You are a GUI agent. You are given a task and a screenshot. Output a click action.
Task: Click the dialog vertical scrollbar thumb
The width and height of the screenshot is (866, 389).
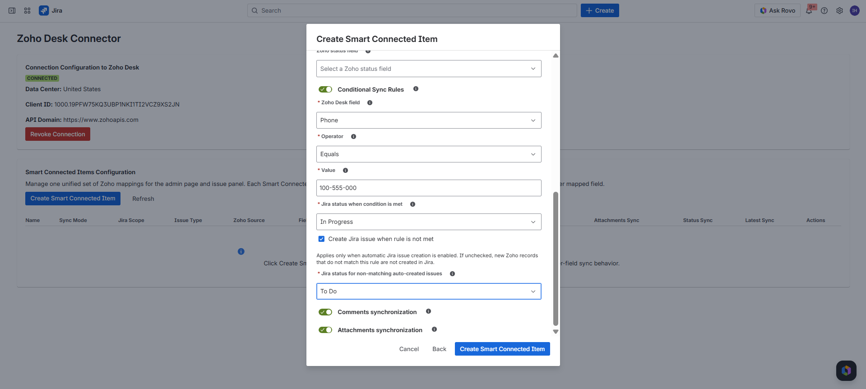point(556,259)
